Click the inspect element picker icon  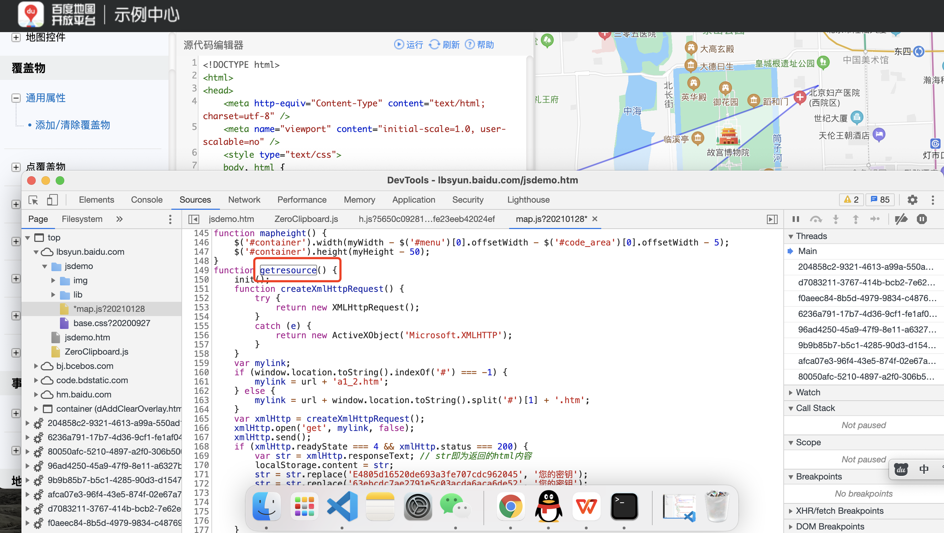[x=33, y=200]
